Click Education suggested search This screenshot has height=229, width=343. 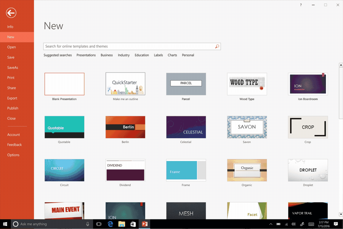click(x=141, y=55)
